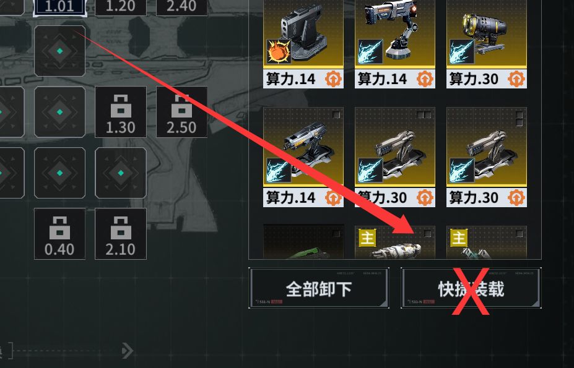This screenshot has width=574, height=368.
Task: Click the upgrade gear on the middle-row 算力.14 card
Action: pyautogui.click(x=333, y=197)
